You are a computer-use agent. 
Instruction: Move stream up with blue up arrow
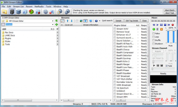(x=68, y=21)
